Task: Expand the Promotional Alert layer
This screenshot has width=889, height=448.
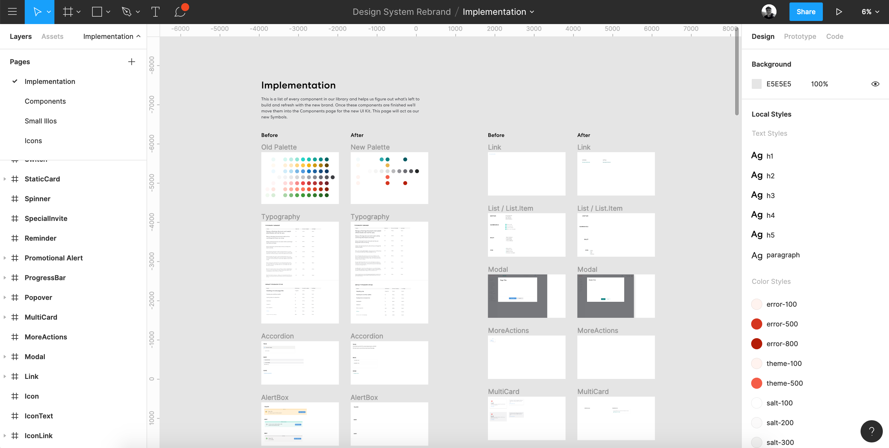Action: [5, 258]
